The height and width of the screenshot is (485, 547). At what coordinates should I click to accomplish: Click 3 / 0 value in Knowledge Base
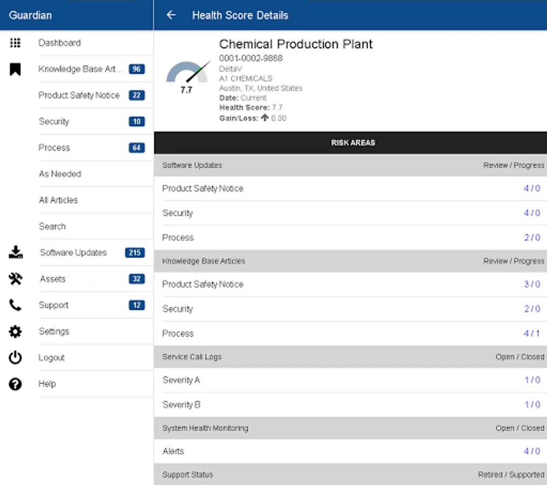pos(532,285)
